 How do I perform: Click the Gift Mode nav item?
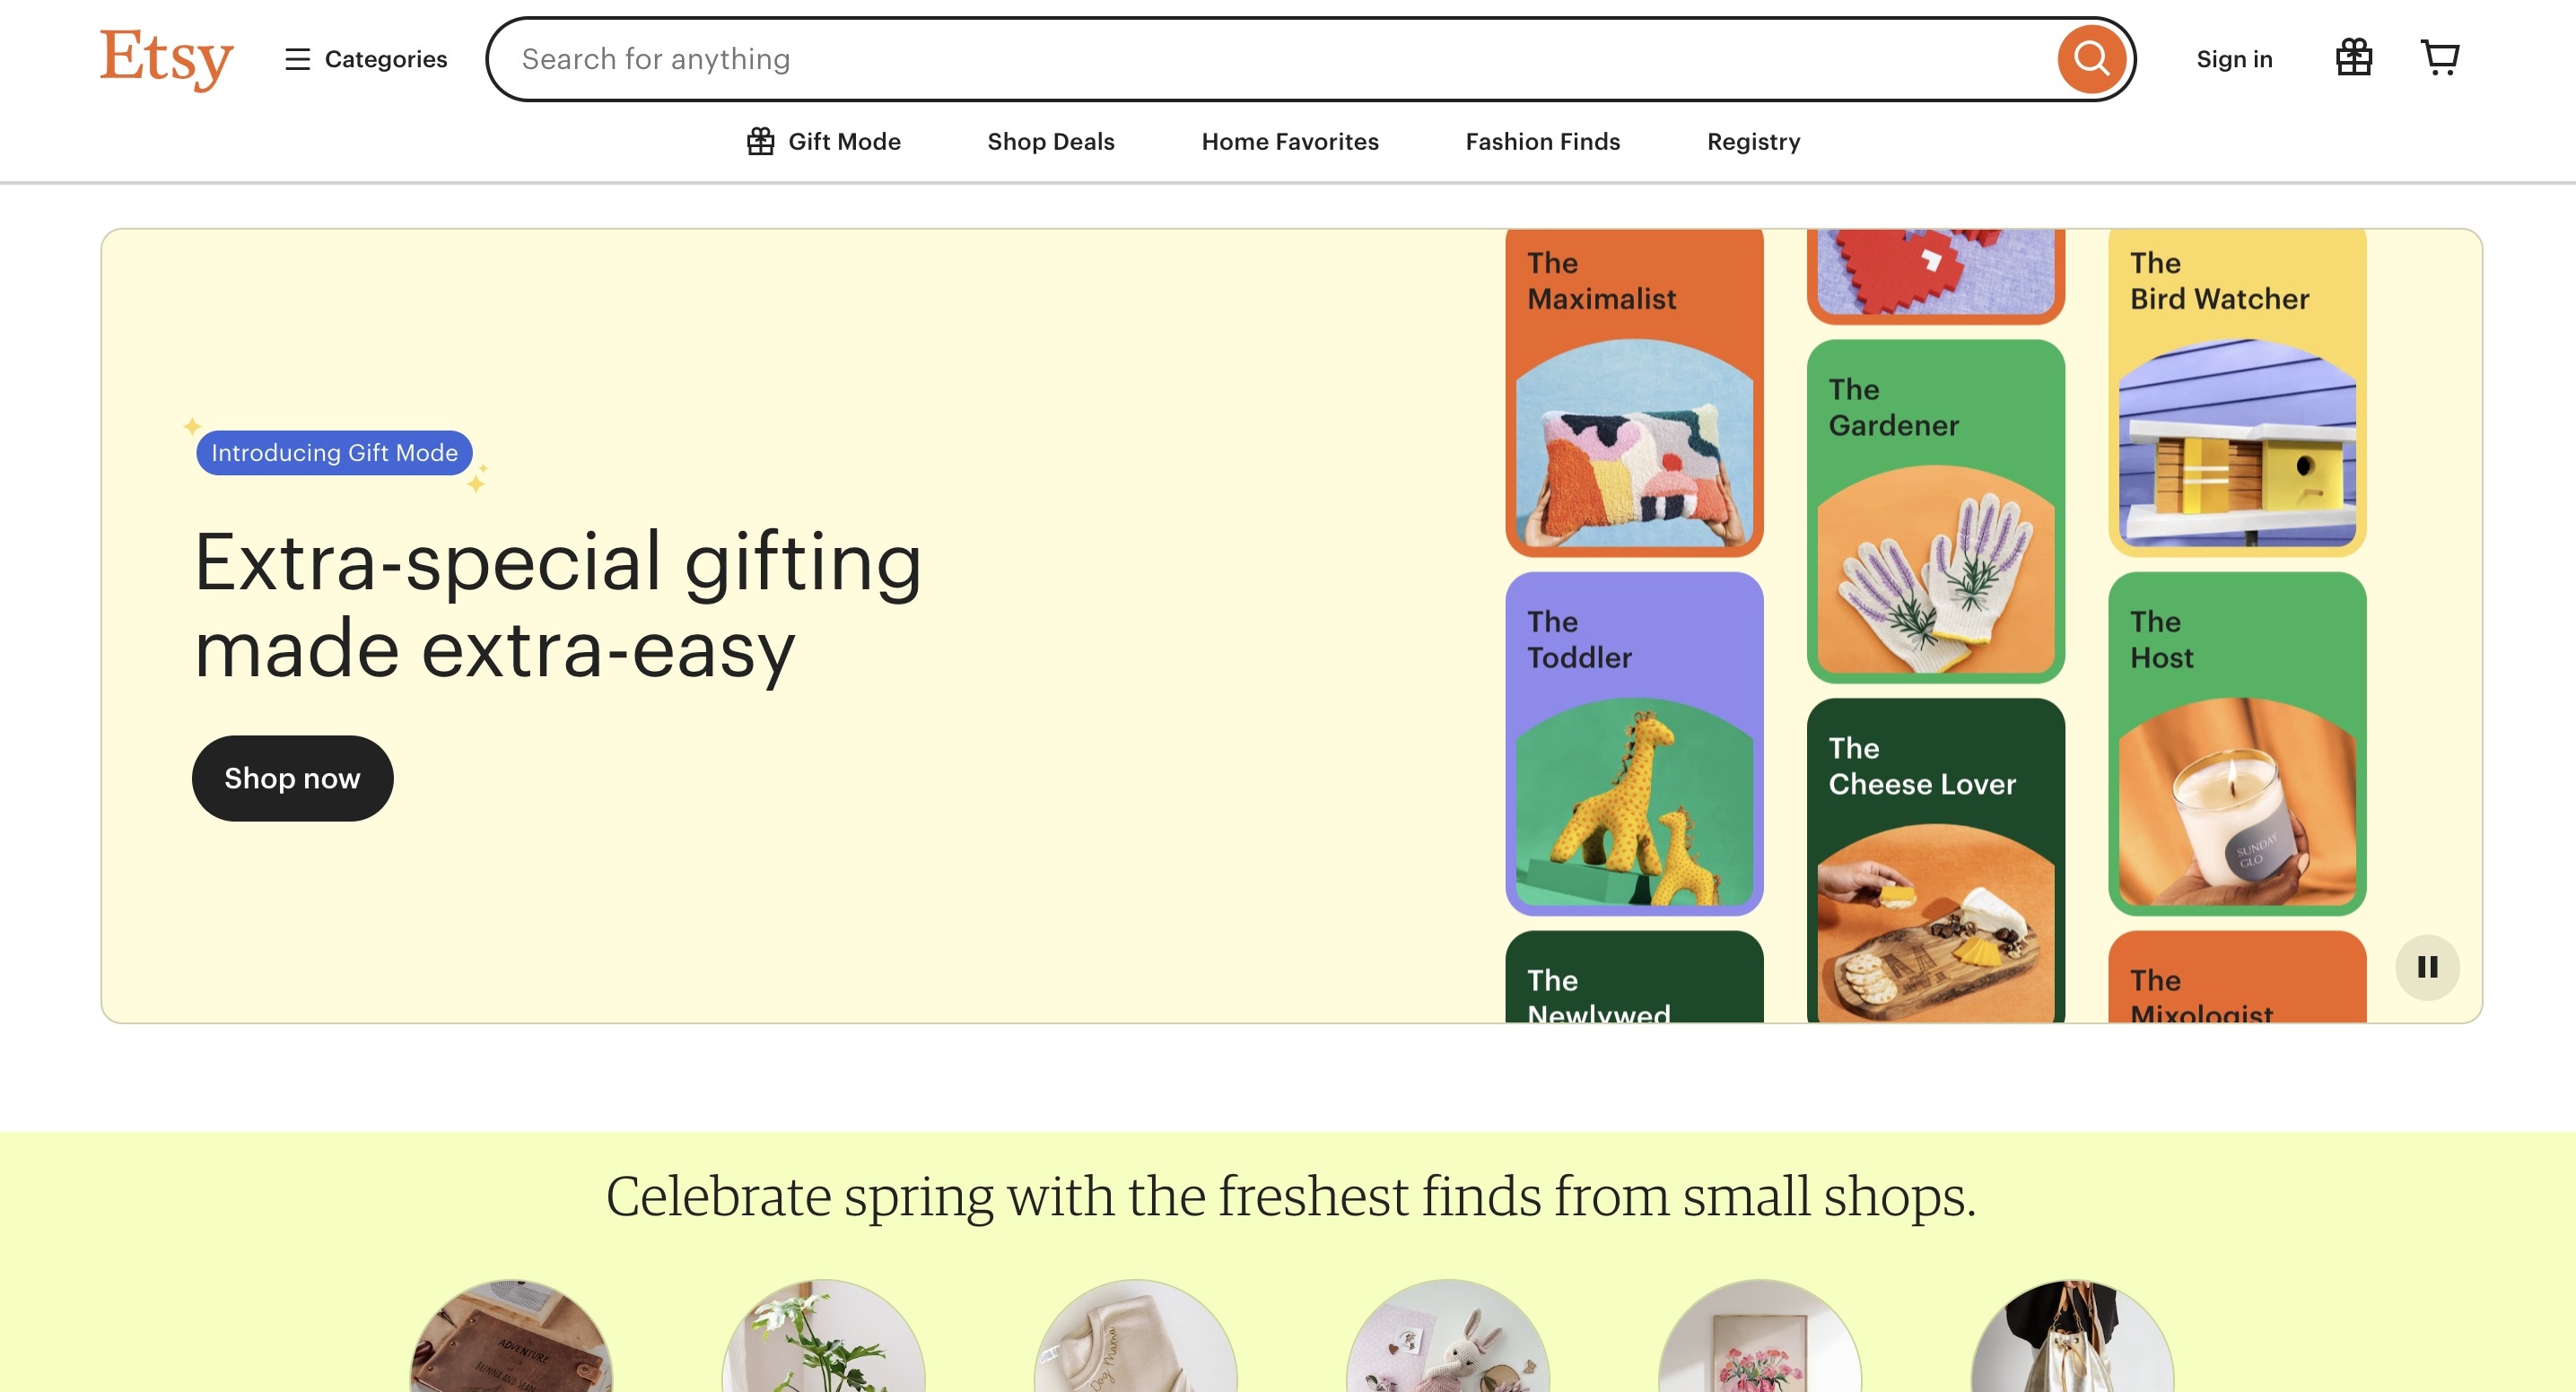824,142
